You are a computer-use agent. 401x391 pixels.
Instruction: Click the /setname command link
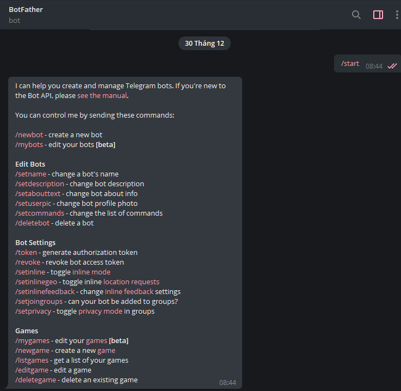pos(30,174)
